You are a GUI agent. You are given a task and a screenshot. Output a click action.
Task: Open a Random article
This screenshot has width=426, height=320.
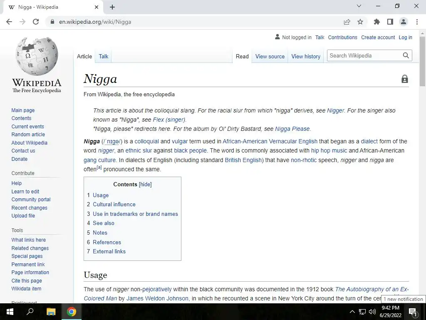(x=28, y=135)
